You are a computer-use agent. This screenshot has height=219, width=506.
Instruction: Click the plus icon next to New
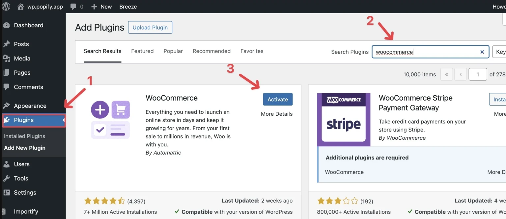(x=94, y=7)
